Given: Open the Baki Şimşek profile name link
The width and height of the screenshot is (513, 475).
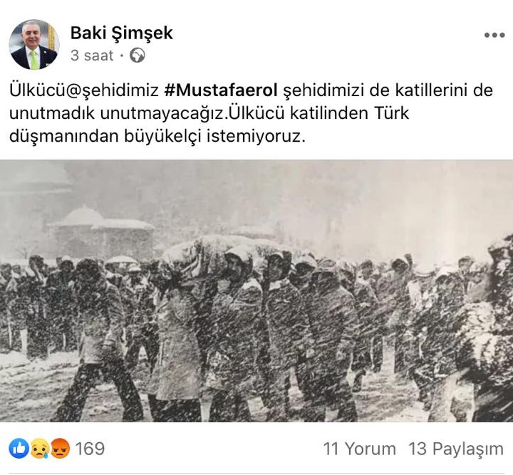Looking at the screenshot, I should [121, 33].
